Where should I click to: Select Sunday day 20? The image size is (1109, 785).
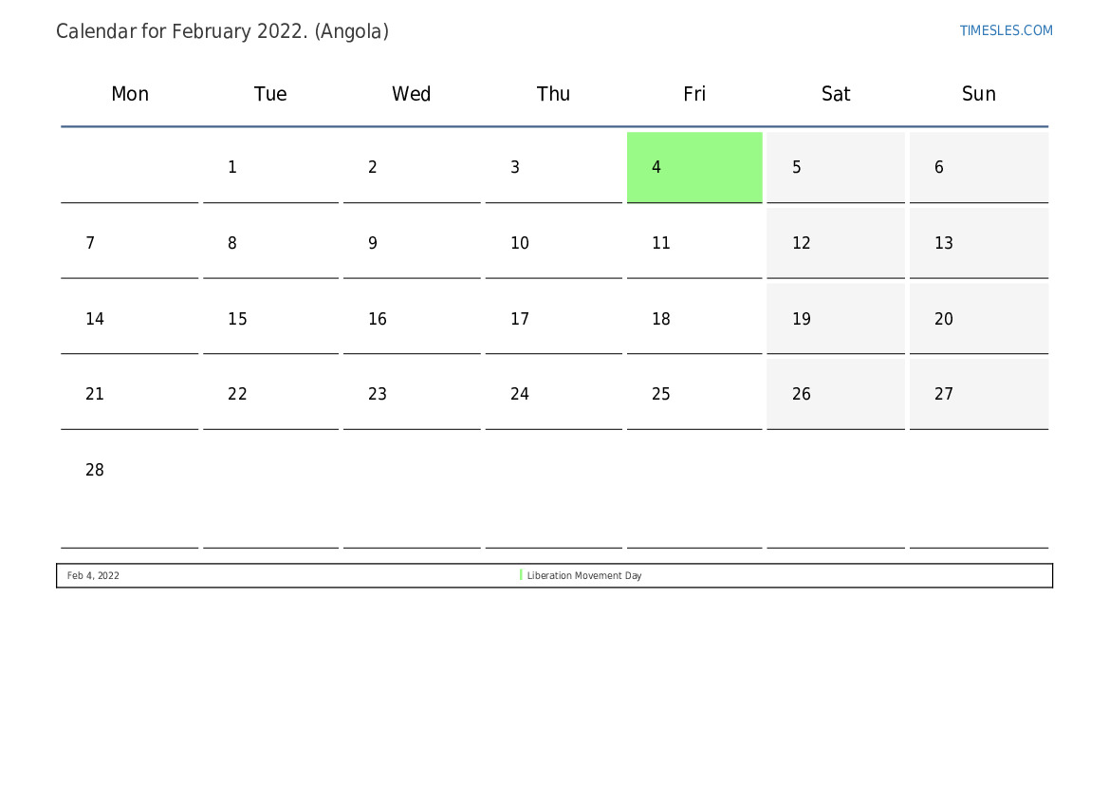(979, 319)
